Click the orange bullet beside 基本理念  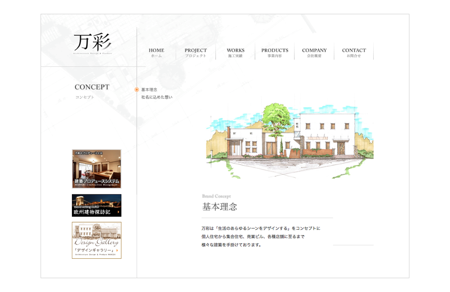137,89
